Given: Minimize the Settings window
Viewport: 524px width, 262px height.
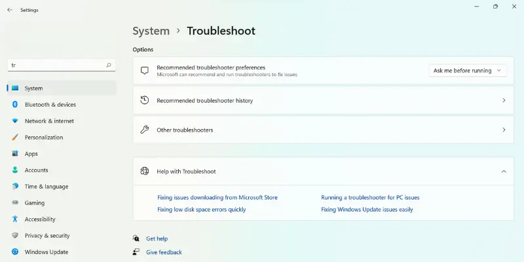Looking at the screenshot, I should [x=477, y=7].
